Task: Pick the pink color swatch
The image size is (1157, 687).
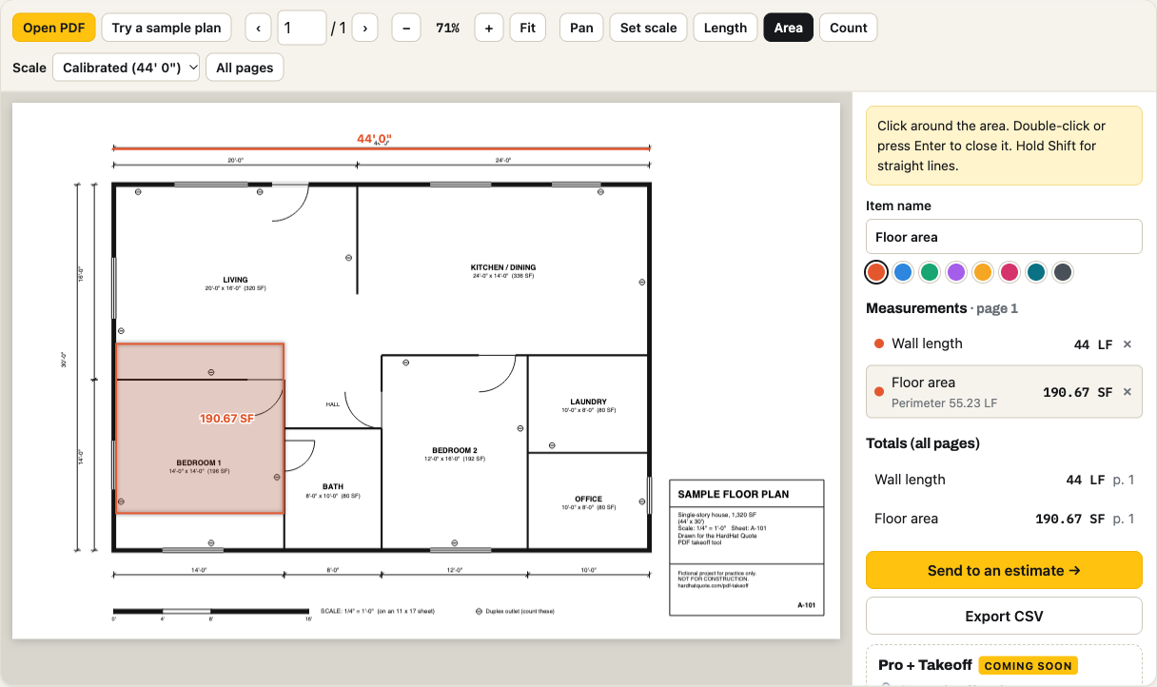Action: click(1010, 272)
